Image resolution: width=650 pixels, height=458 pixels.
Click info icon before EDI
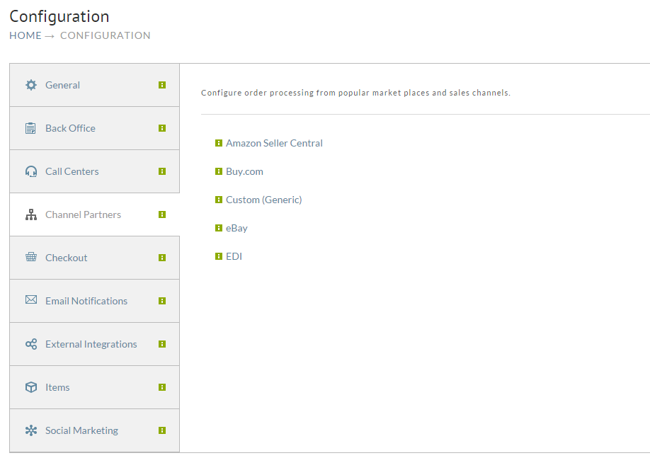click(x=219, y=256)
